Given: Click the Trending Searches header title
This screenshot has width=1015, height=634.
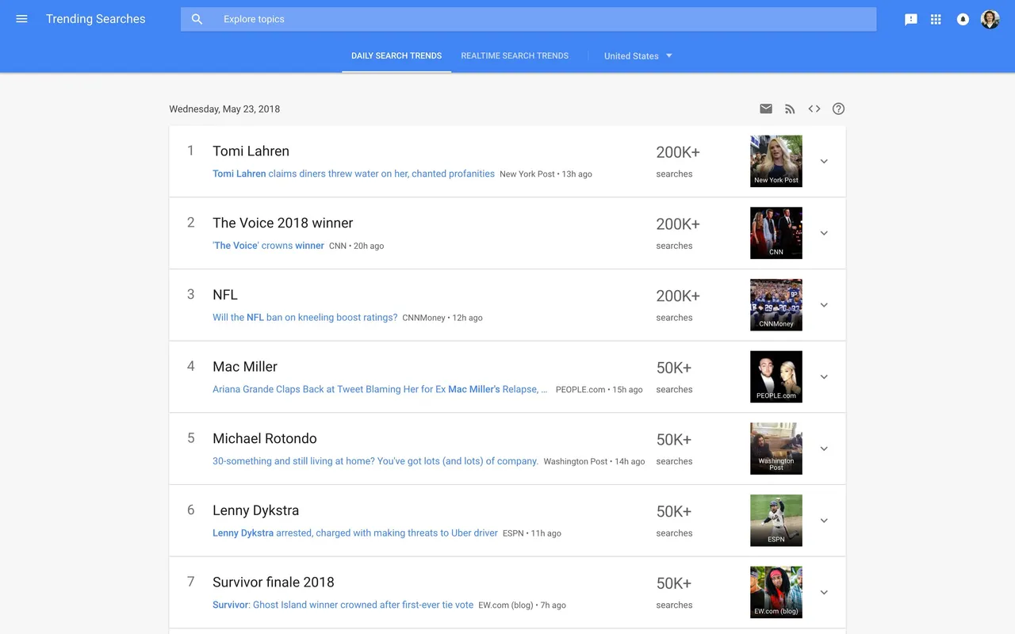Looking at the screenshot, I should [96, 19].
